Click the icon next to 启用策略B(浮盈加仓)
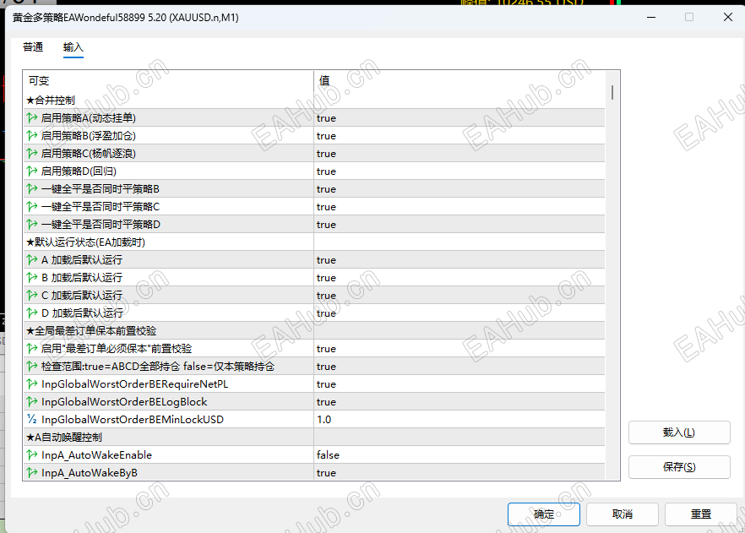The height and width of the screenshot is (533, 745). [x=32, y=136]
